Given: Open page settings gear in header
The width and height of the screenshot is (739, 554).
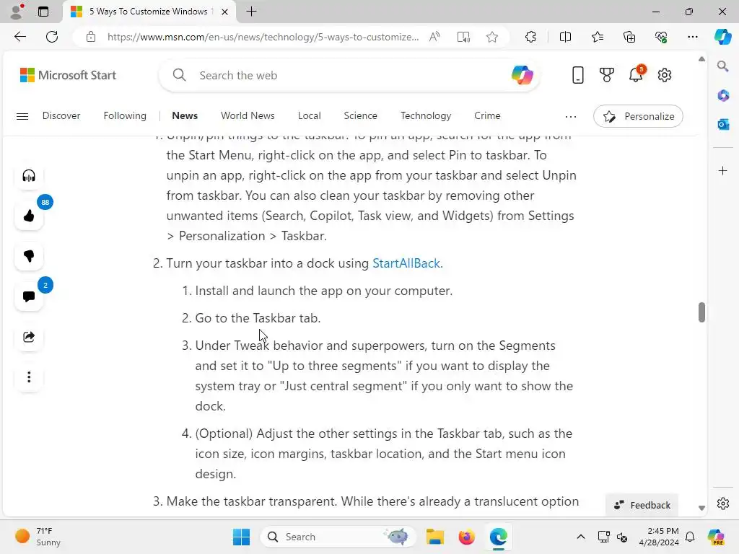Looking at the screenshot, I should click(x=665, y=75).
